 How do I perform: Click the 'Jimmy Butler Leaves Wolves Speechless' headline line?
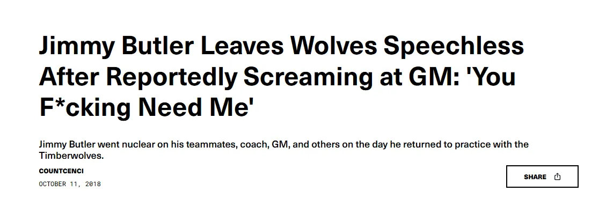[281, 46]
